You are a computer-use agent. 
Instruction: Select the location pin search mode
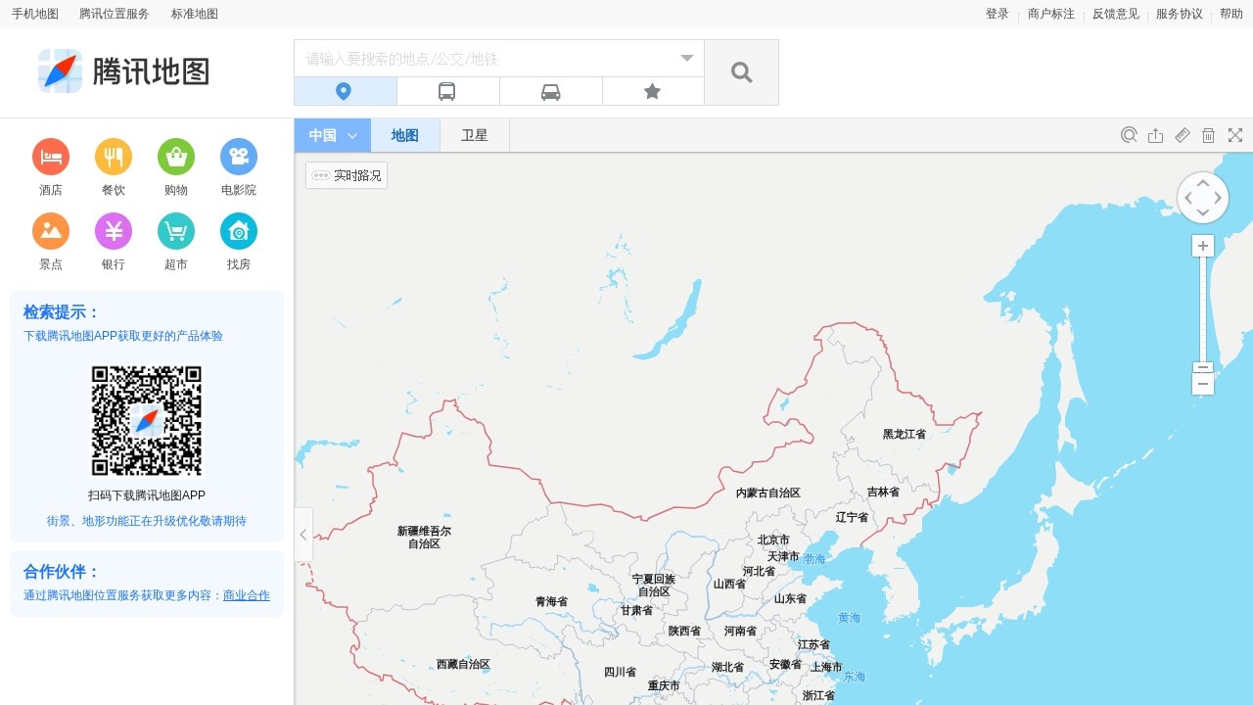coord(345,90)
